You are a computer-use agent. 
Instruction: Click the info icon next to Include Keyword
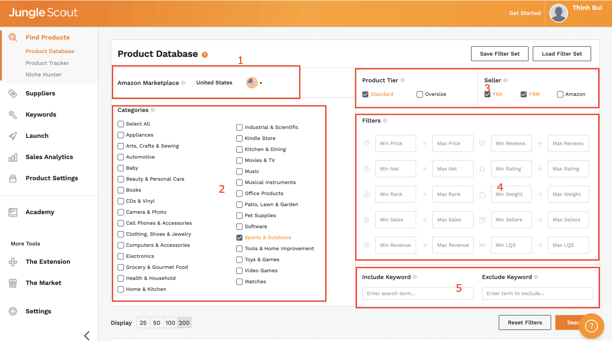415,277
